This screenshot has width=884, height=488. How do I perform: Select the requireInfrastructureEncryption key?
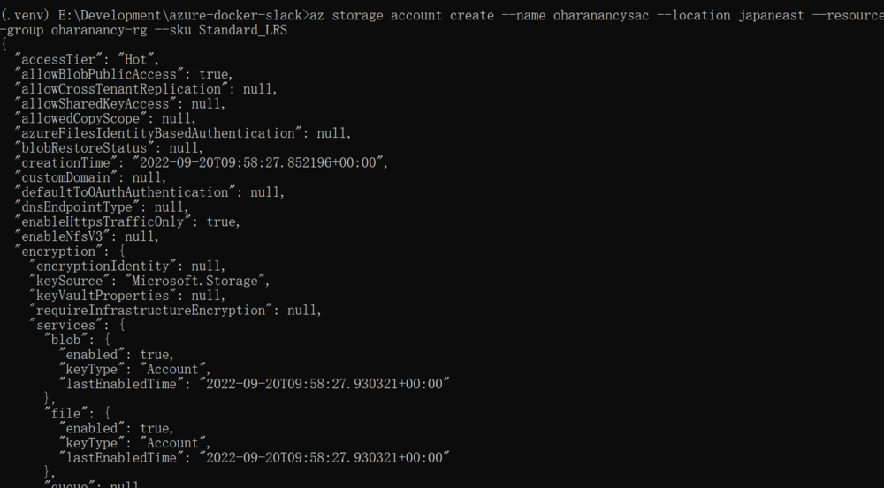click(151, 311)
